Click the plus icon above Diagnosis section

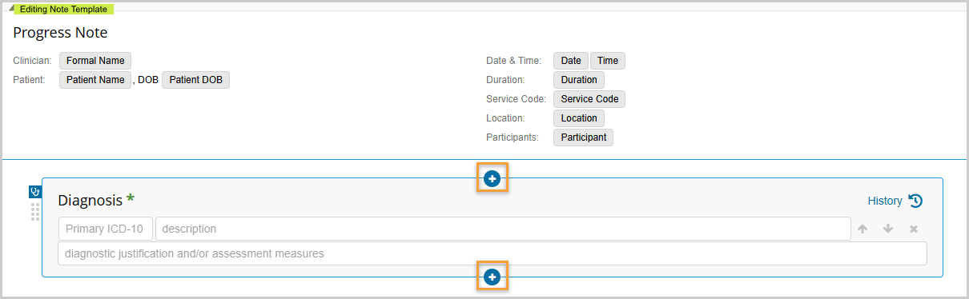click(492, 179)
